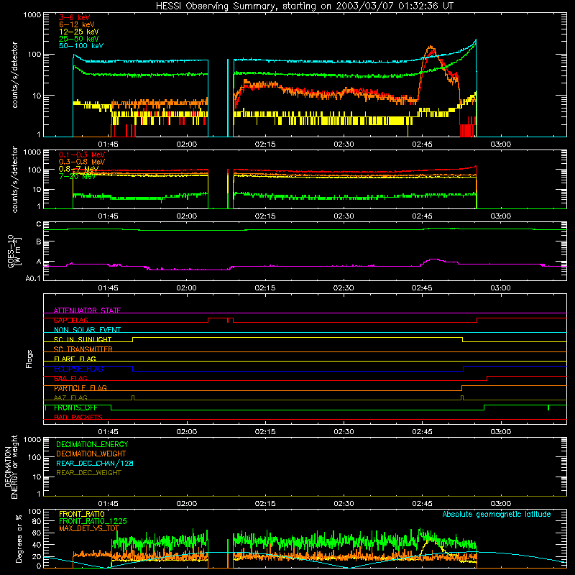Click the FRONT_RATIO legend label
The image size is (575, 575).
tap(82, 514)
